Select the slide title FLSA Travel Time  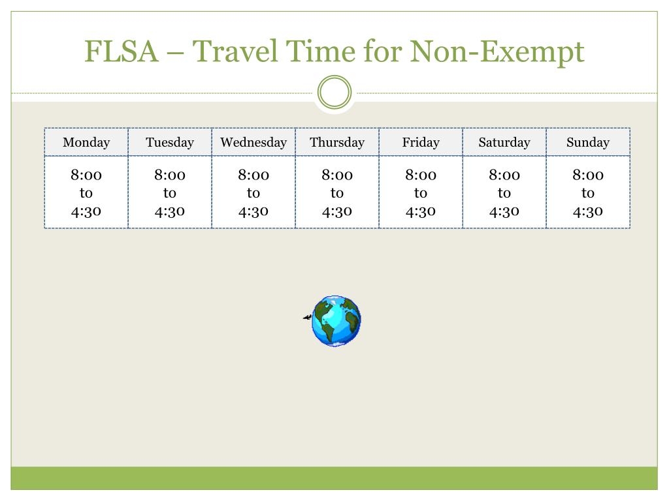[x=334, y=52]
